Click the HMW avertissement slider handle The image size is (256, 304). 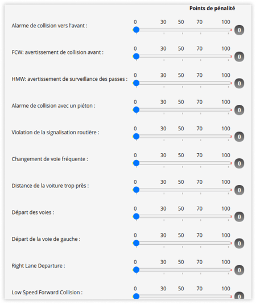pos(136,83)
